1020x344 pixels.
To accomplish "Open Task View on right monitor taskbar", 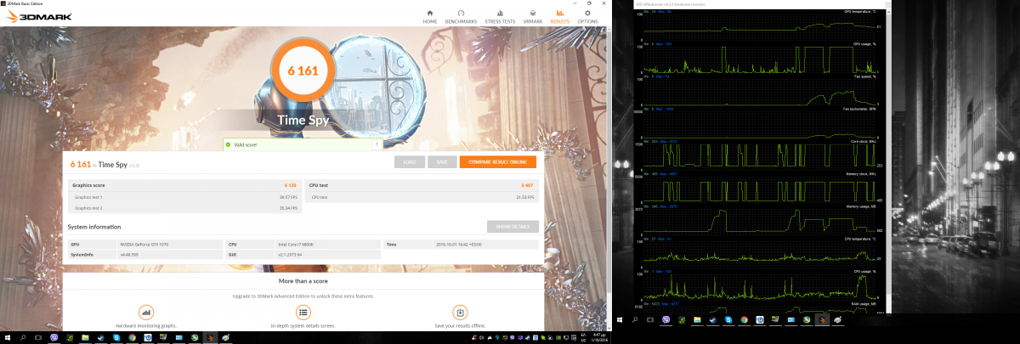I will (x=650, y=320).
